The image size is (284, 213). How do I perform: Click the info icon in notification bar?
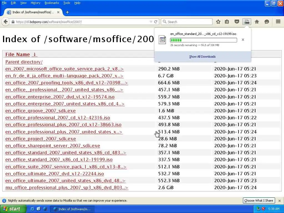tap(4, 201)
